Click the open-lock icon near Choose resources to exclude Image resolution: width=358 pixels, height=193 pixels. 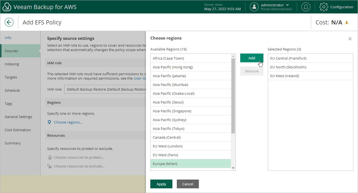pos(49,166)
